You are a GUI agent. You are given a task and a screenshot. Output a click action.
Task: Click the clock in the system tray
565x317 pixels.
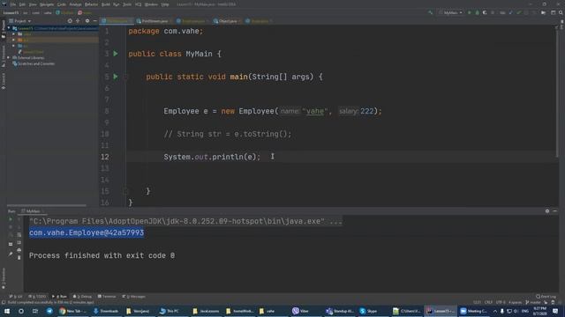coord(539,311)
